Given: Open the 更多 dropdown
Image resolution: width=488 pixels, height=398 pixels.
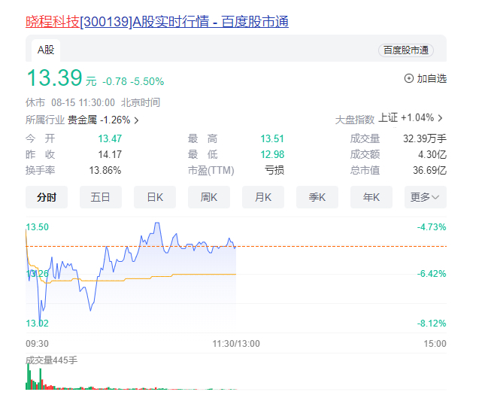Looking at the screenshot, I should [x=426, y=197].
